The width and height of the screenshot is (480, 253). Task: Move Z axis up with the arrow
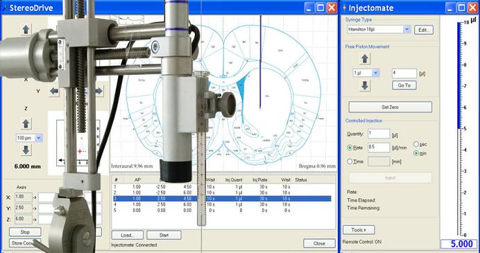click(26, 124)
